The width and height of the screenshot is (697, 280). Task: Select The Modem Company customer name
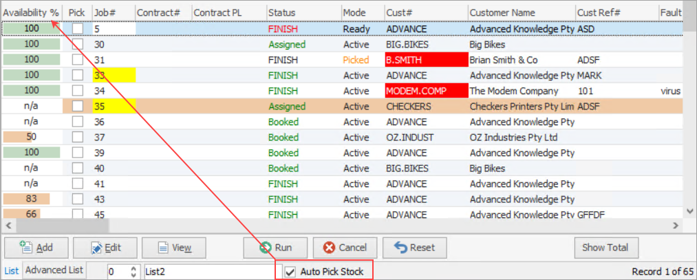tap(514, 91)
